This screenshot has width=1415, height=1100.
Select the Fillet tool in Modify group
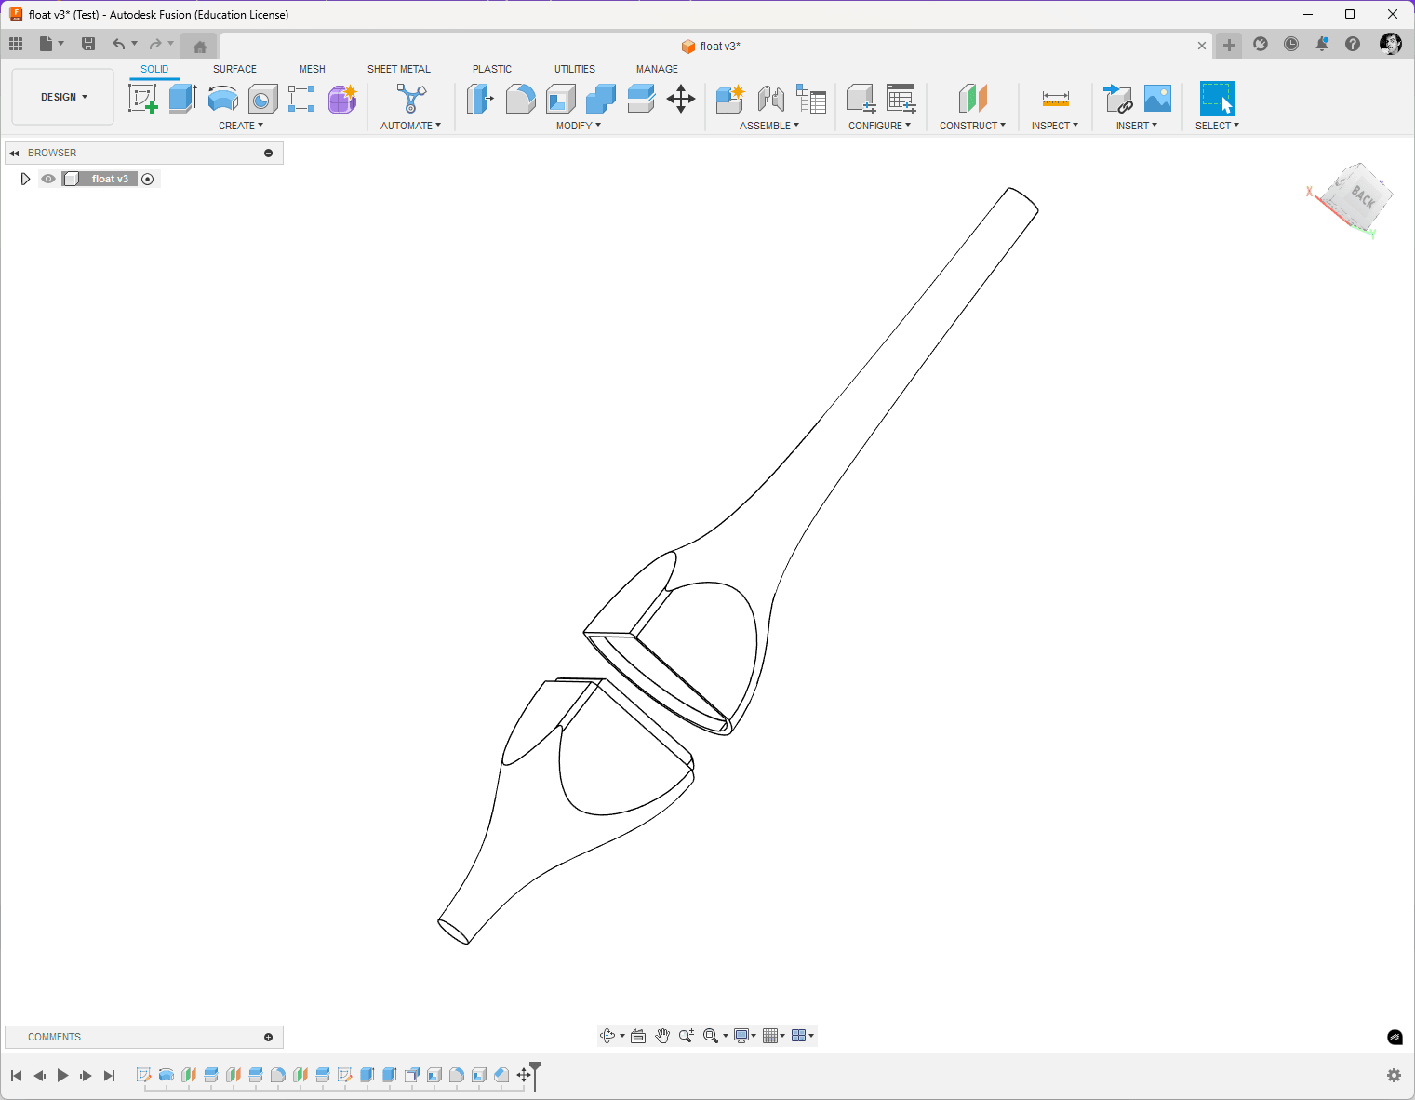(520, 98)
